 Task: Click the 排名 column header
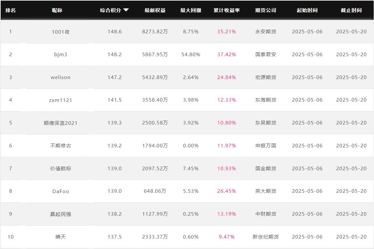click(x=10, y=10)
